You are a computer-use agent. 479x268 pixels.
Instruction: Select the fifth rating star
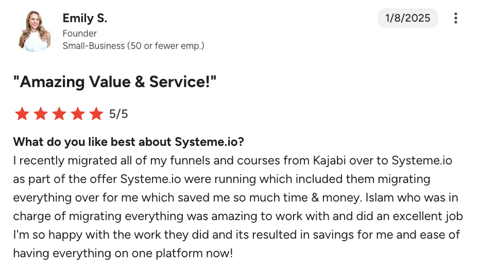click(96, 114)
